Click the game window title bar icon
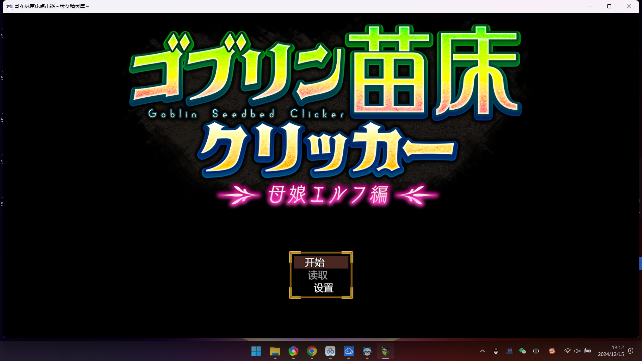The height and width of the screenshot is (361, 642). tap(9, 6)
